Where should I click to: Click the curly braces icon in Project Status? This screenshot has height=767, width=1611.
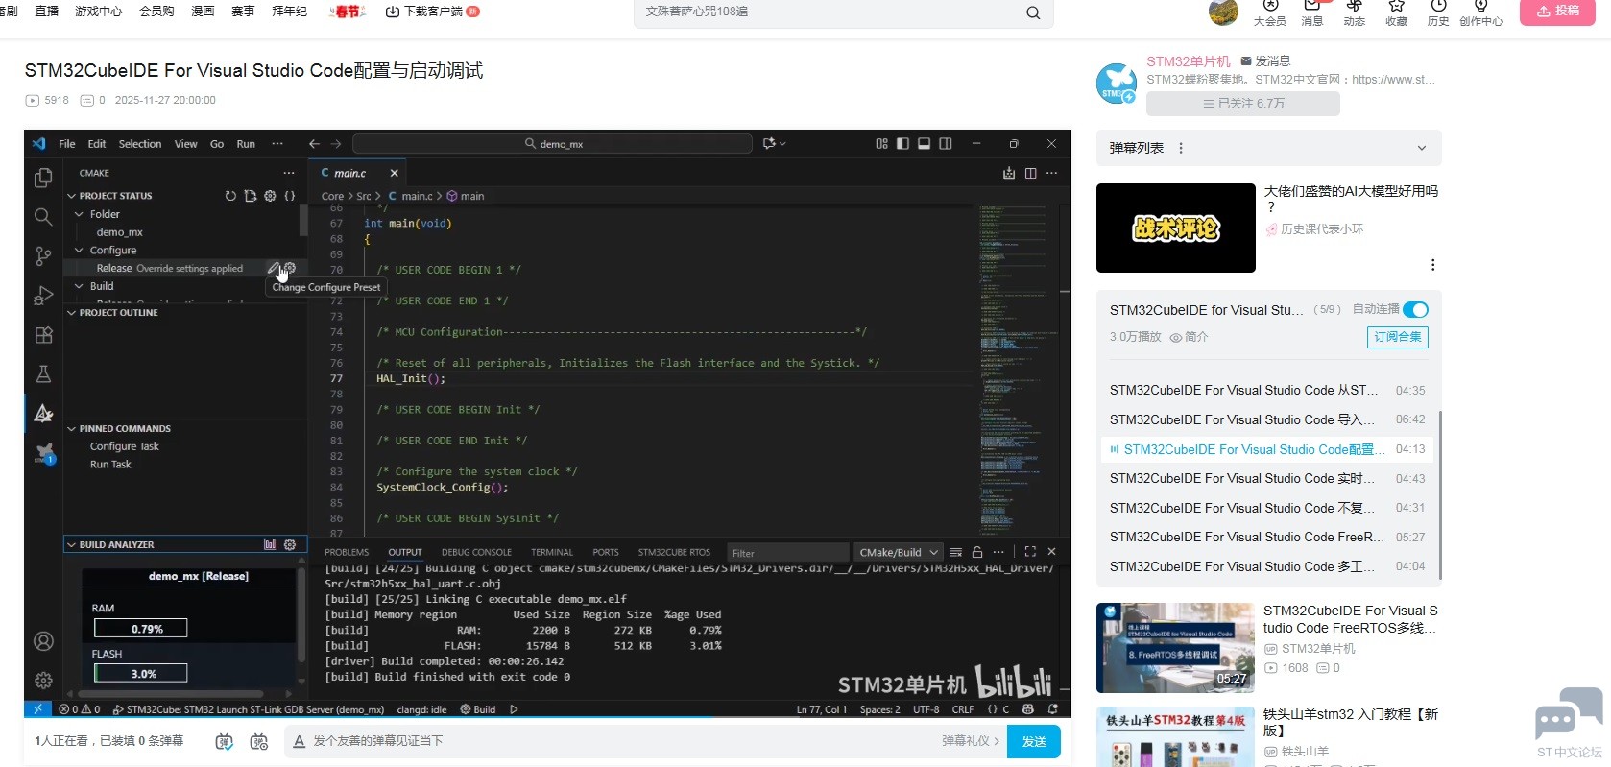point(290,196)
